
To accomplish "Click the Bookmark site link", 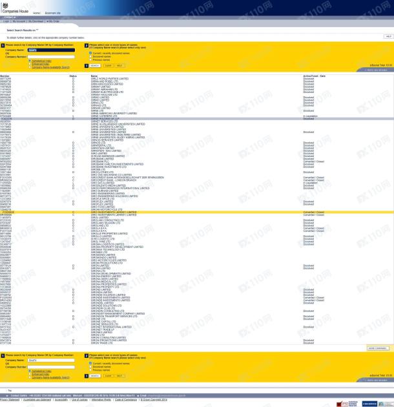I will click(53, 13).
